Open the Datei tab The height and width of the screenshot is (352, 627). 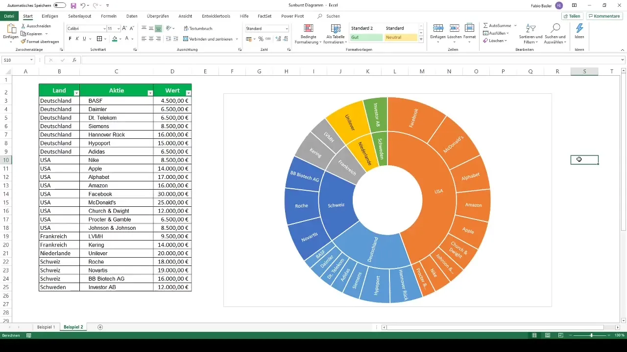coord(9,16)
